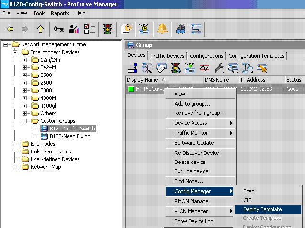The width and height of the screenshot is (305, 228).
Task: Click the device wizard wand icon
Action: click(147, 68)
